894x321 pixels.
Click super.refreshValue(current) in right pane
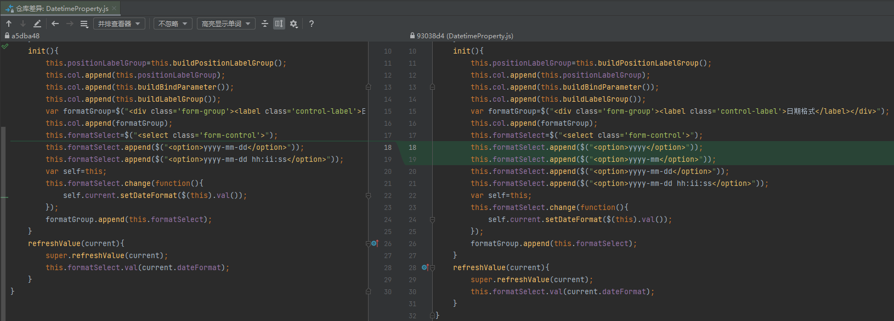click(x=531, y=279)
